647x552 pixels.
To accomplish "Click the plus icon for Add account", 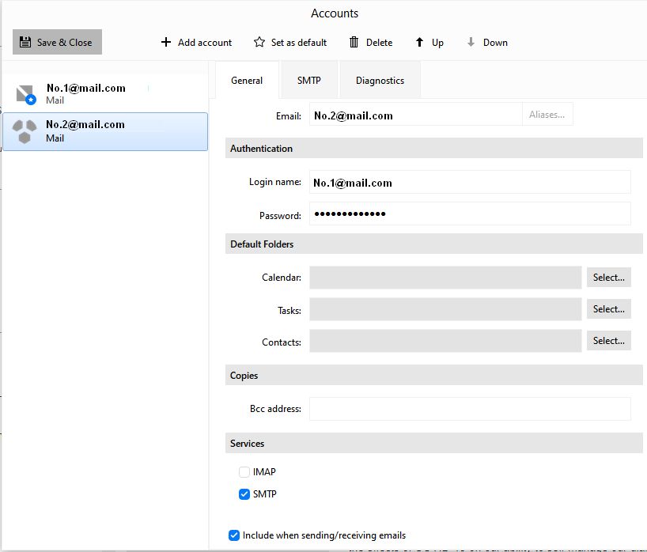I will 166,42.
